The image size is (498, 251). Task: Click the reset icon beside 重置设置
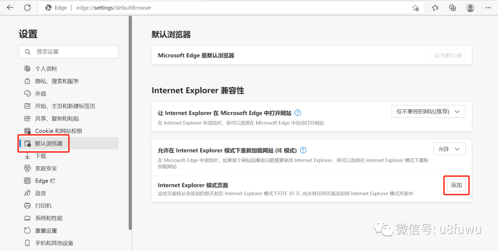click(27, 230)
